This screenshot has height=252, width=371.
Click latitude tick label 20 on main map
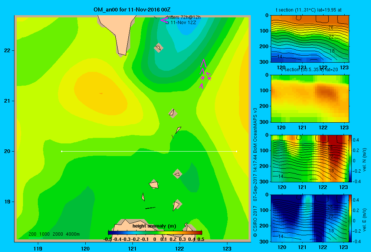(x=7, y=151)
